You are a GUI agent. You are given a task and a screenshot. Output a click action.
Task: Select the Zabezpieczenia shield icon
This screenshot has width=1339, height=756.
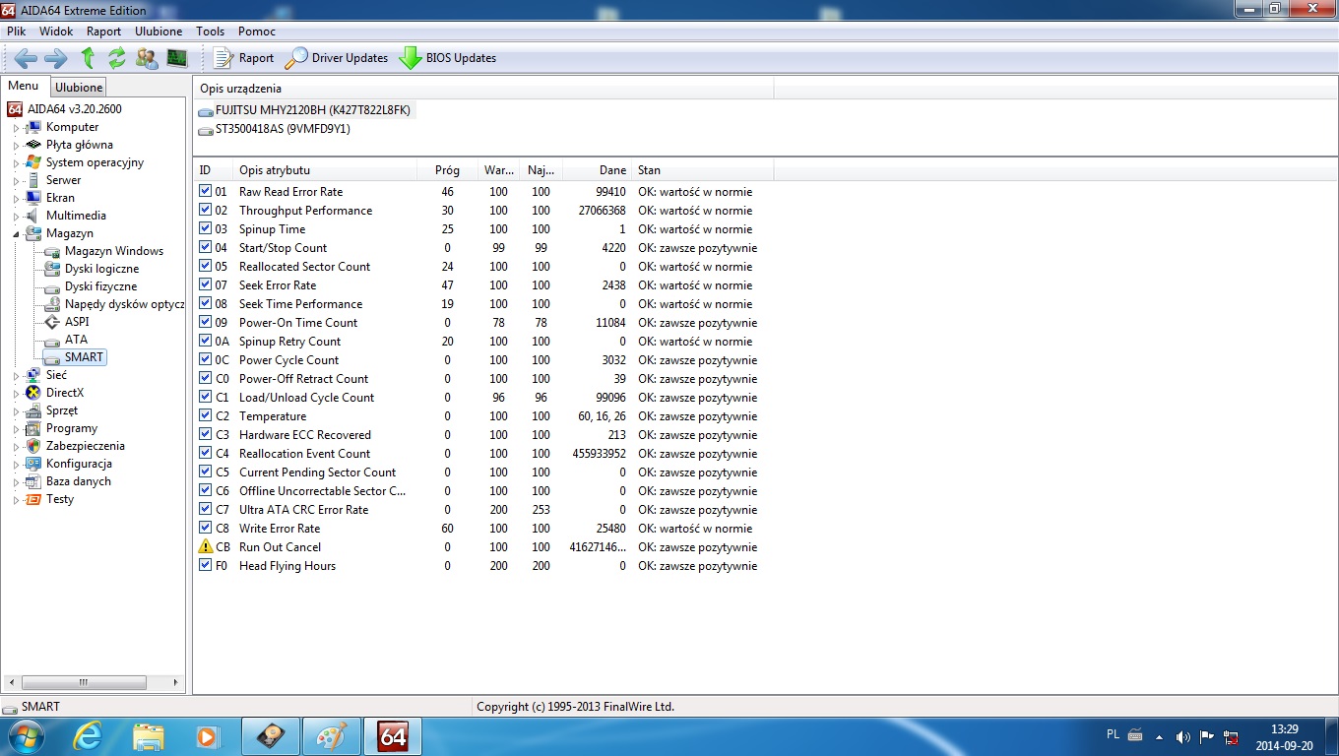click(34, 446)
